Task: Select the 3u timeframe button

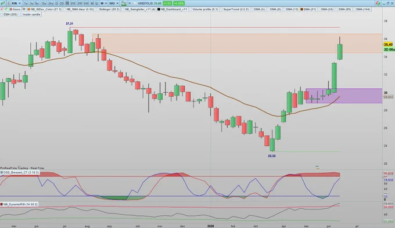Action: pyautogui.click(x=31, y=3)
